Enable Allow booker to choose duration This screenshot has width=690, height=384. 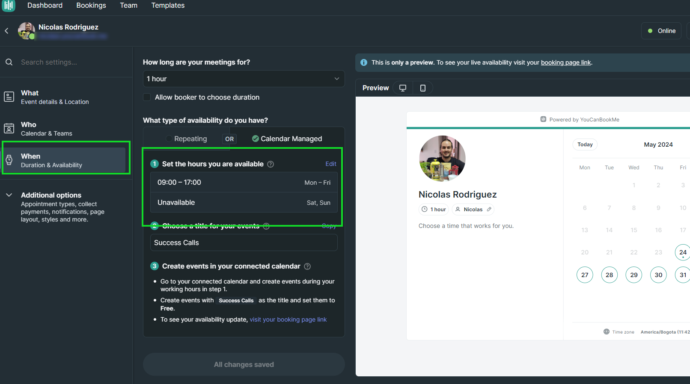(x=147, y=97)
